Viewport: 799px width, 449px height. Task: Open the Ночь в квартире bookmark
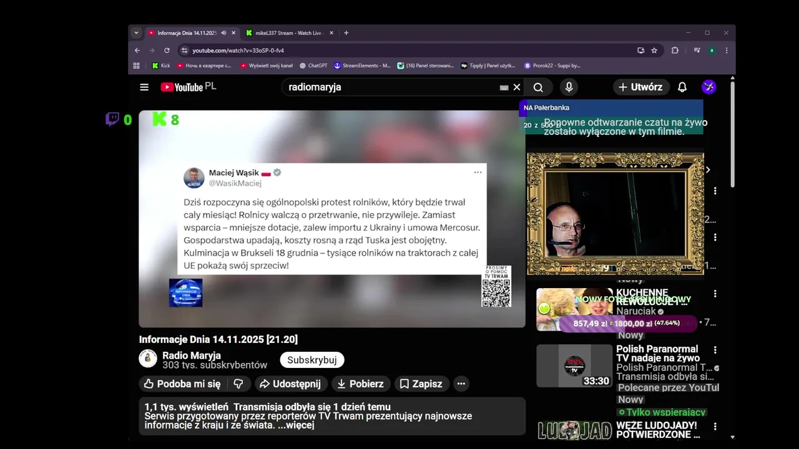point(204,65)
